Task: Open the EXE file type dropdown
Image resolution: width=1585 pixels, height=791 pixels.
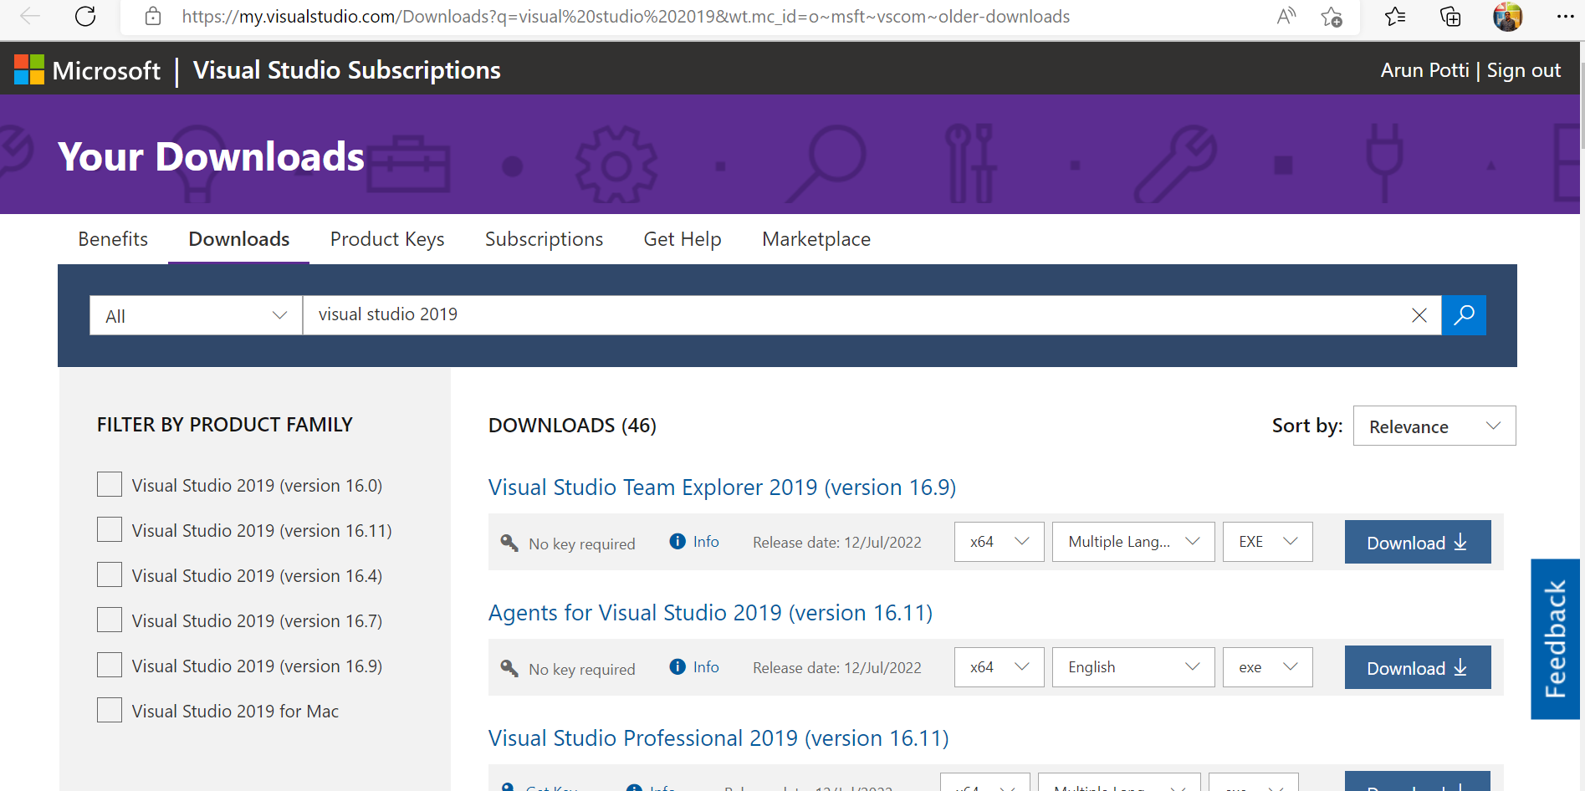Action: coord(1266,541)
